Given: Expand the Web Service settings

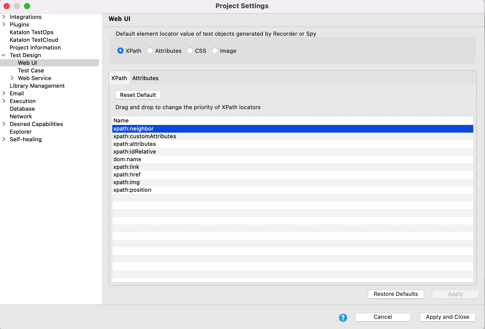Looking at the screenshot, I should 12,78.
